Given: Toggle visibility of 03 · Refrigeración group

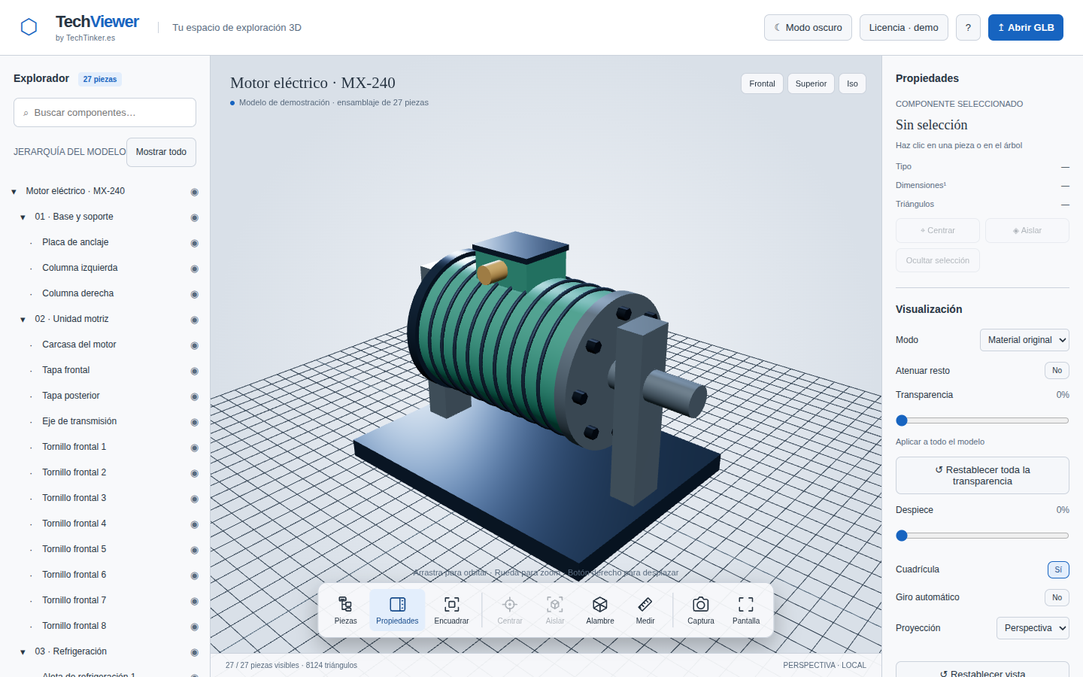Looking at the screenshot, I should pyautogui.click(x=194, y=652).
